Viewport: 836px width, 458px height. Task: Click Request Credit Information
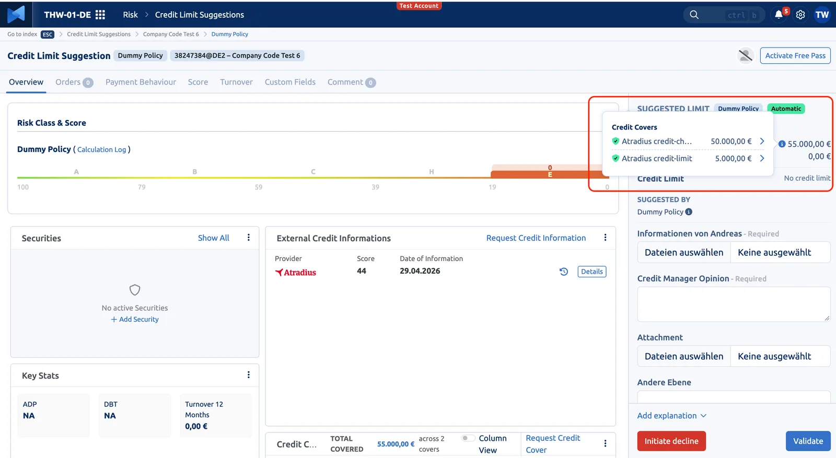[536, 238]
